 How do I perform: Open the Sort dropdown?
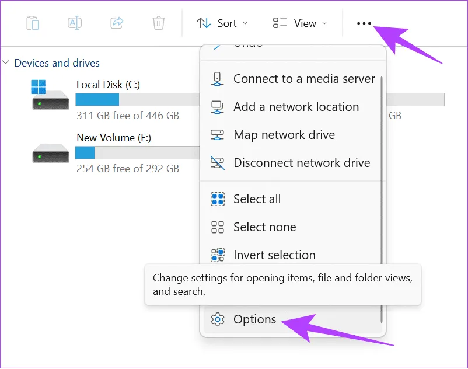(x=222, y=23)
